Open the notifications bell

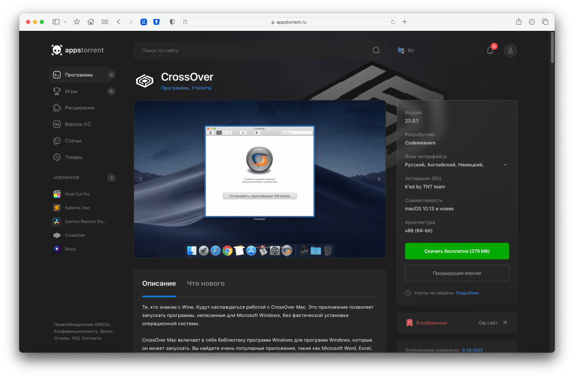coord(490,50)
